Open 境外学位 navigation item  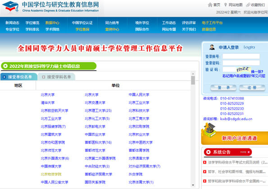(x=142, y=23)
